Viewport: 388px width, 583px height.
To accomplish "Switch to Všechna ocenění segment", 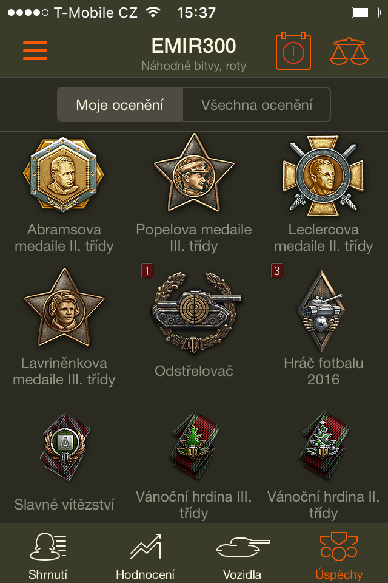I will tap(256, 104).
